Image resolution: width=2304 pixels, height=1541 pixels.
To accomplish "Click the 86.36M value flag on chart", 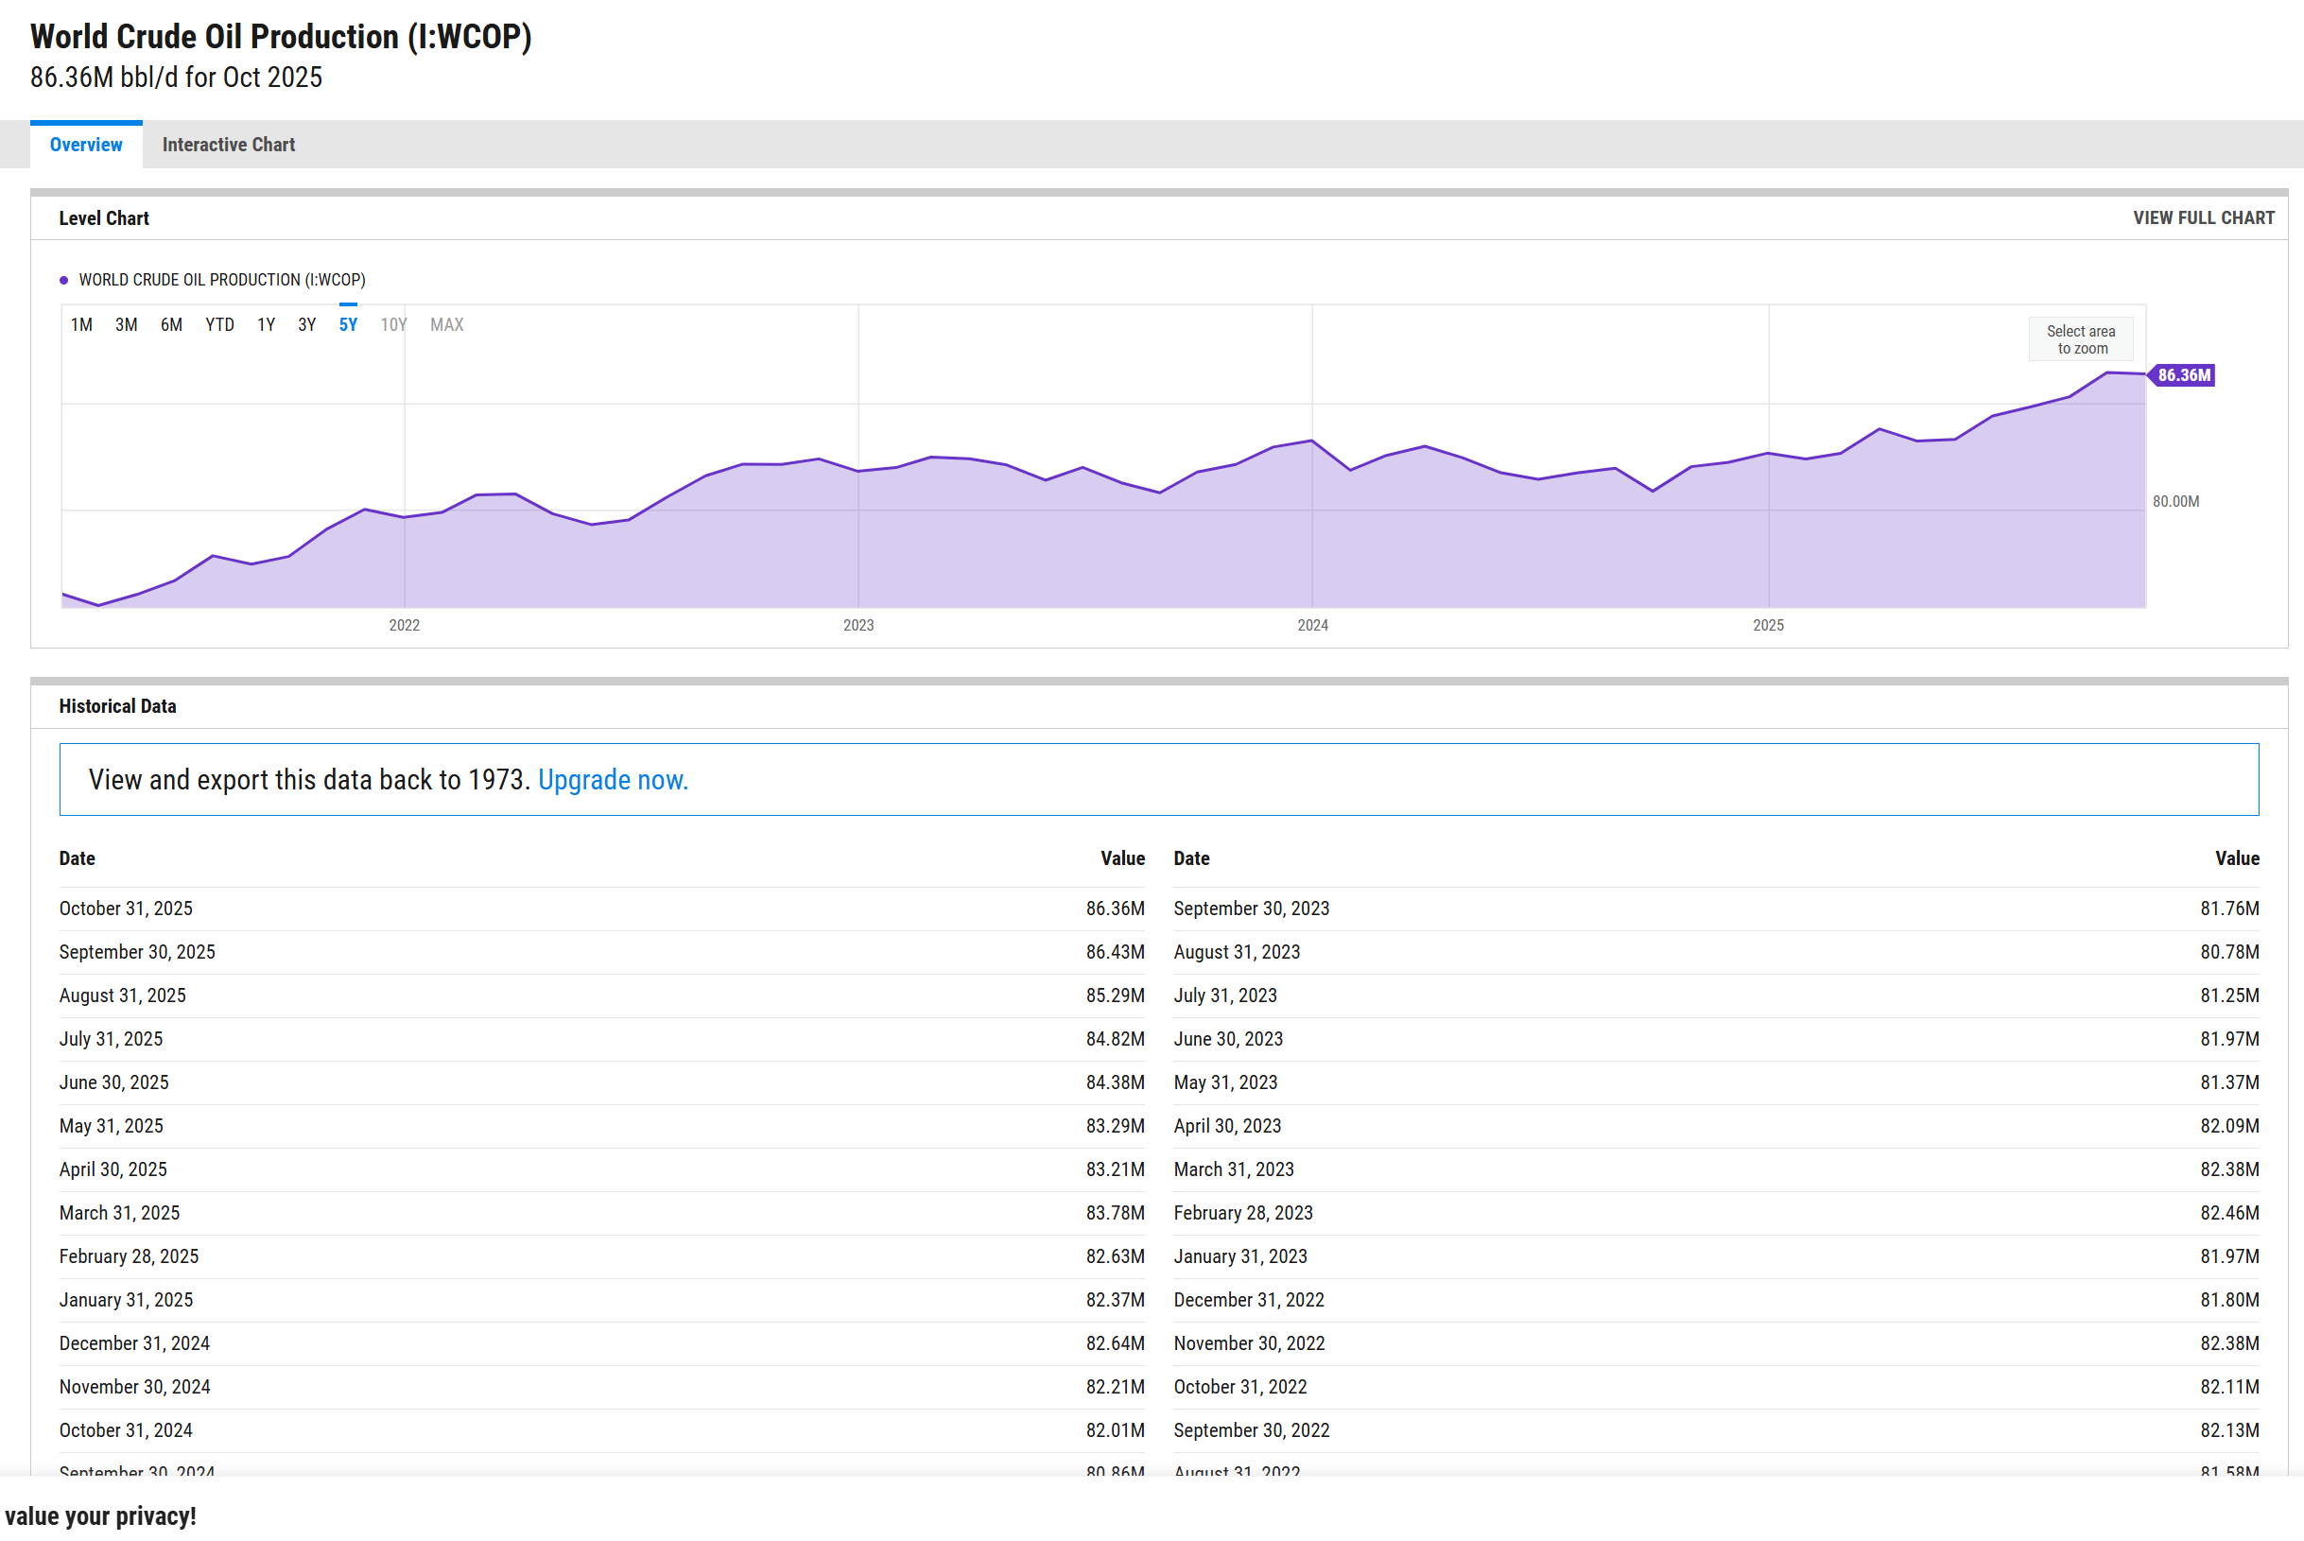I will [x=2182, y=375].
